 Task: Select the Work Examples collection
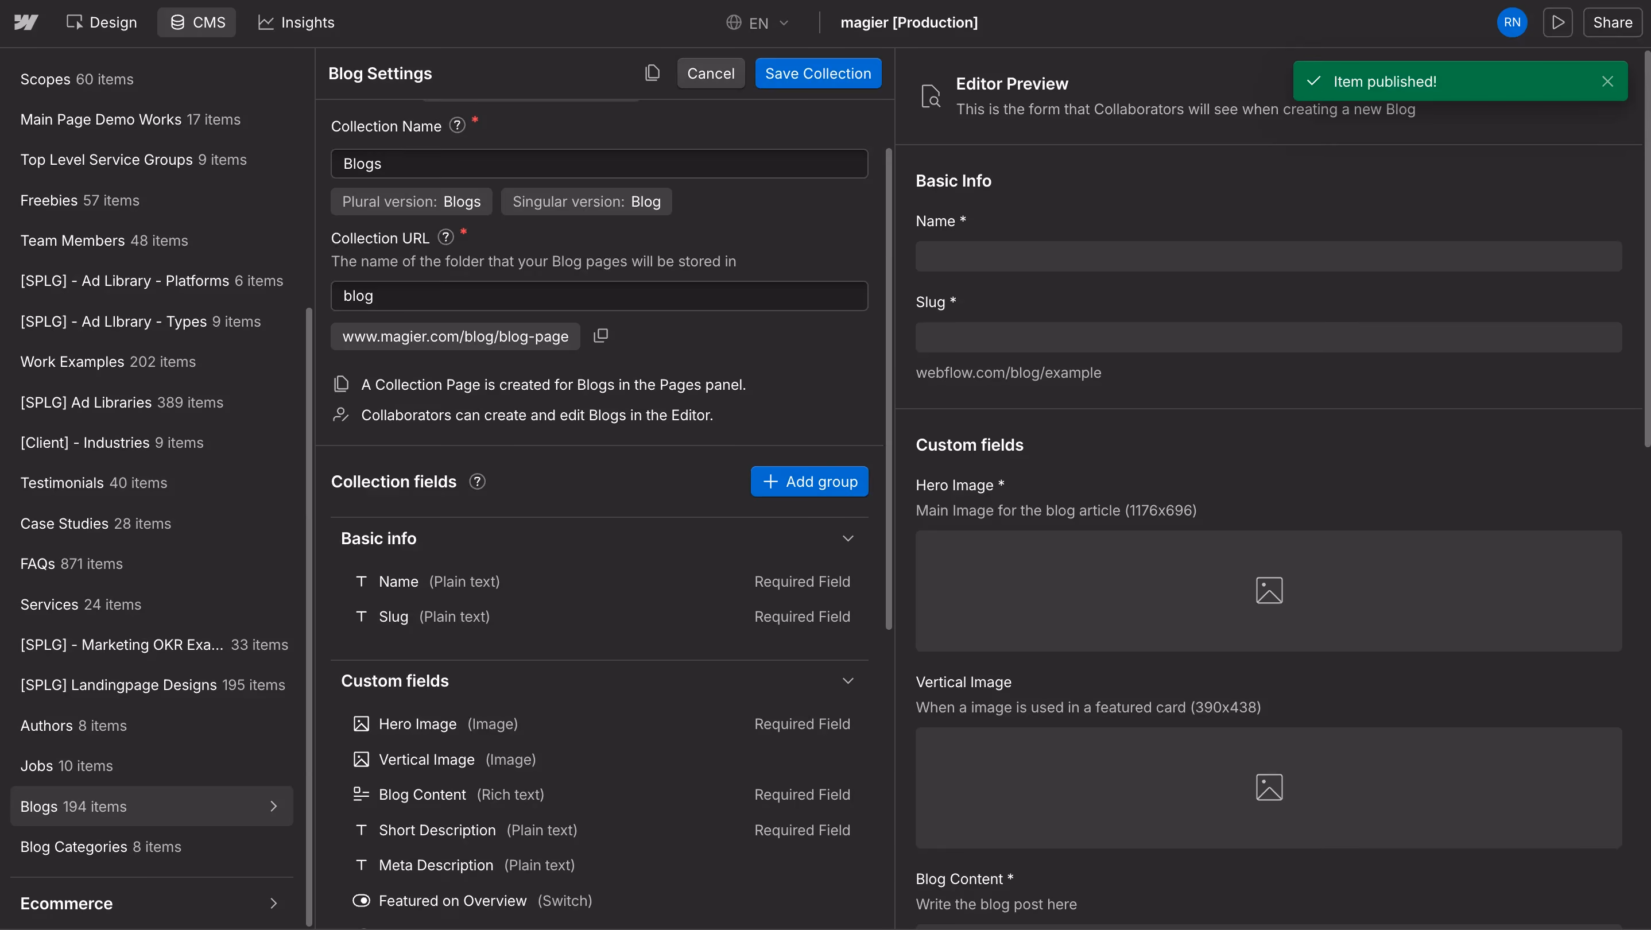click(x=151, y=362)
